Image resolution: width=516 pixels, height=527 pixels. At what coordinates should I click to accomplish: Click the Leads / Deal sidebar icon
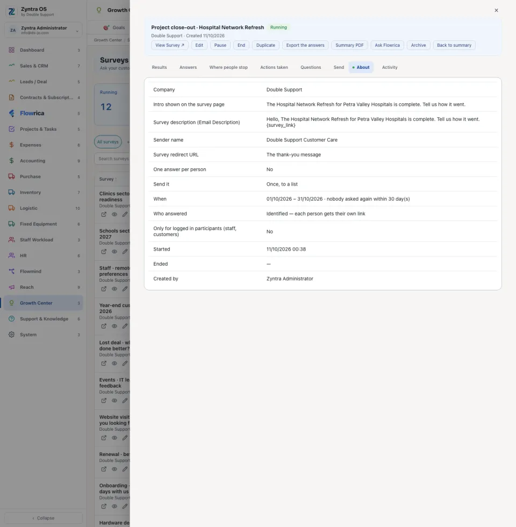pyautogui.click(x=11, y=82)
